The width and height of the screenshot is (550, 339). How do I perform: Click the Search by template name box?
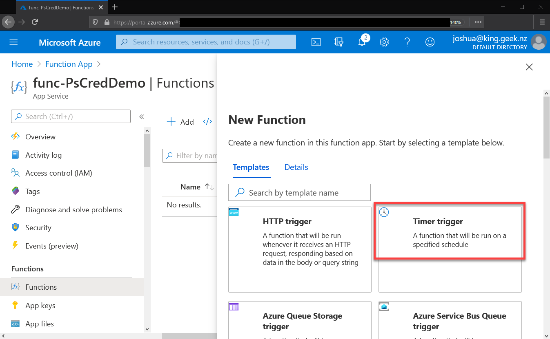[299, 192]
